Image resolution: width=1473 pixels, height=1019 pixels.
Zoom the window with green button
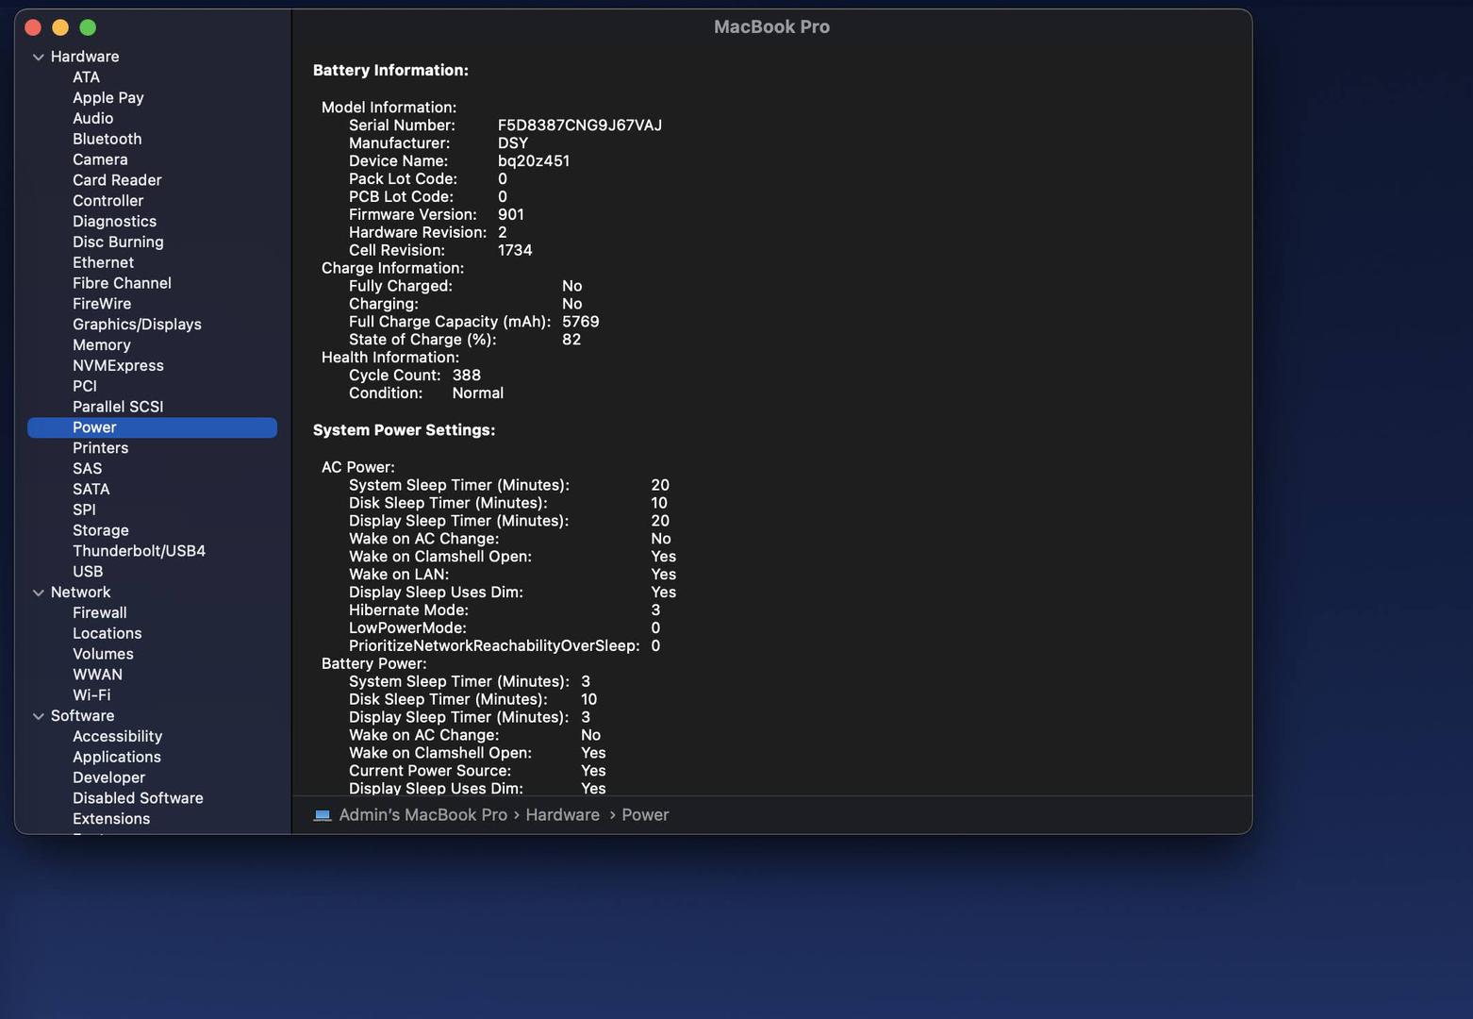88,27
